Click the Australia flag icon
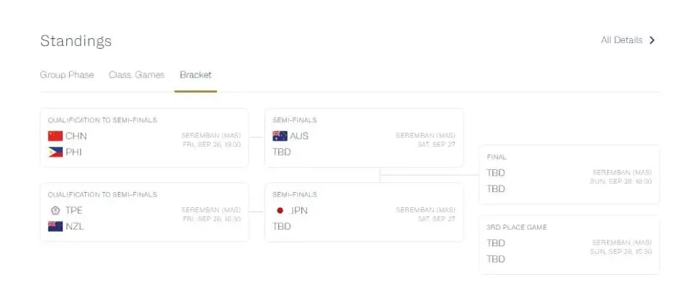Image resolution: width=692 pixels, height=295 pixels. tap(280, 136)
